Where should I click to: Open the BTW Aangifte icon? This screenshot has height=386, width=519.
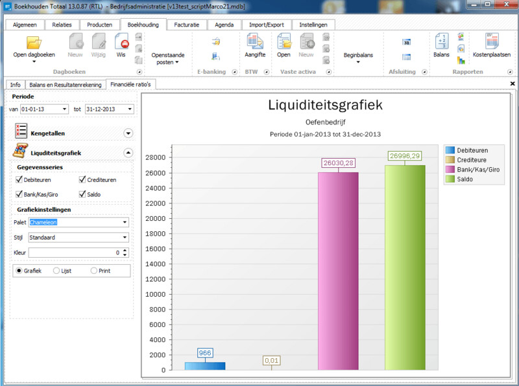(x=255, y=41)
